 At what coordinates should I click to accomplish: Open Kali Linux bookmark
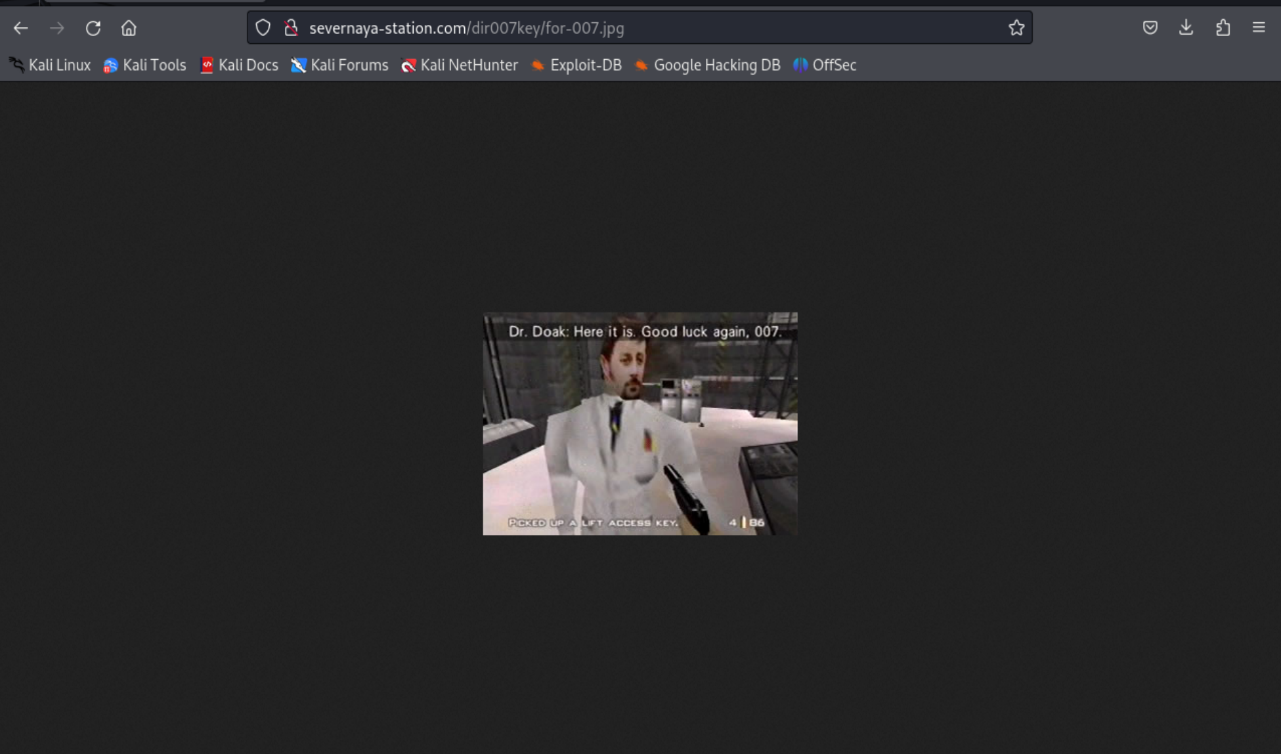pos(51,65)
